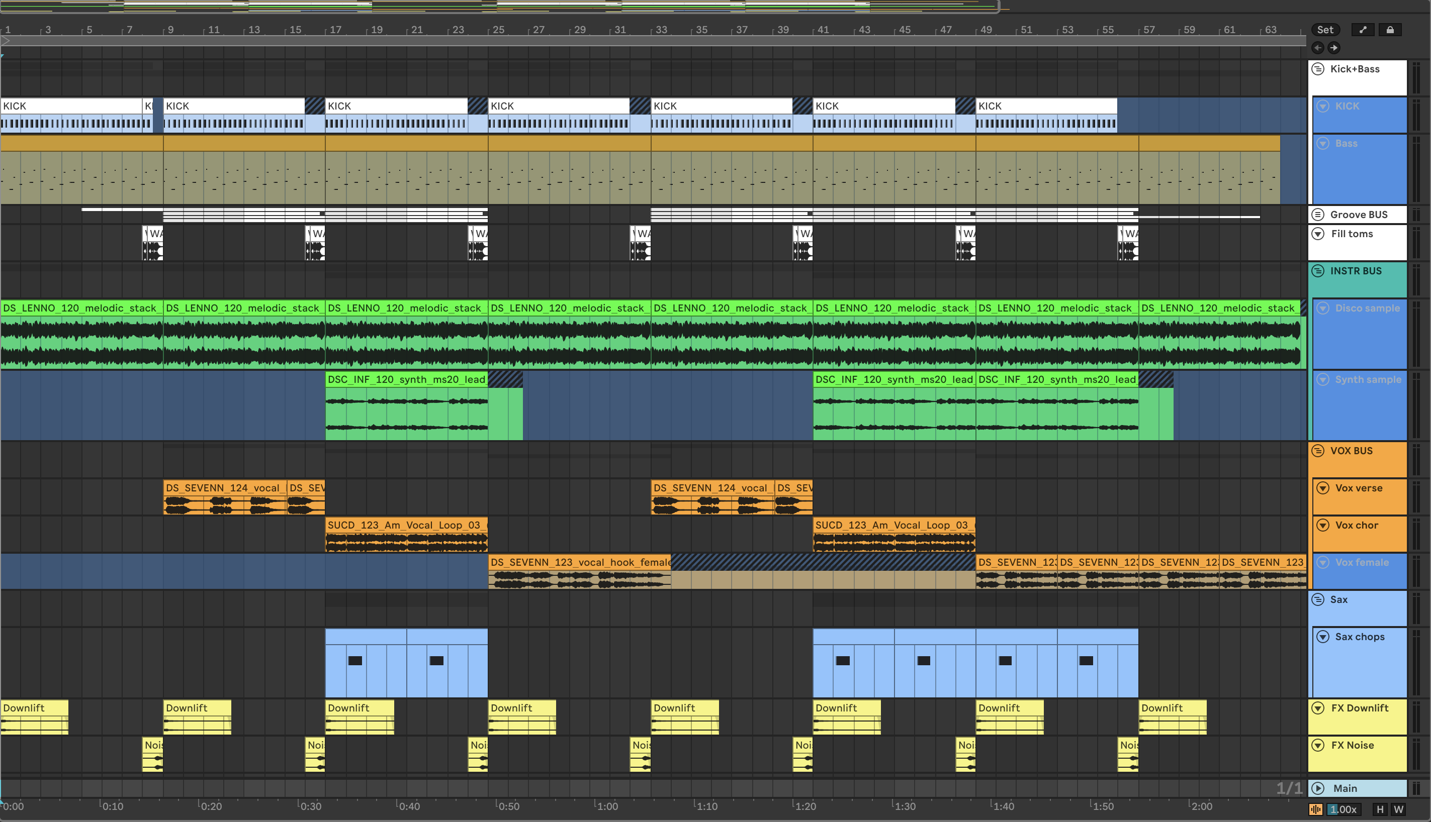
Task: Click the Main track play icon
Action: [1318, 788]
